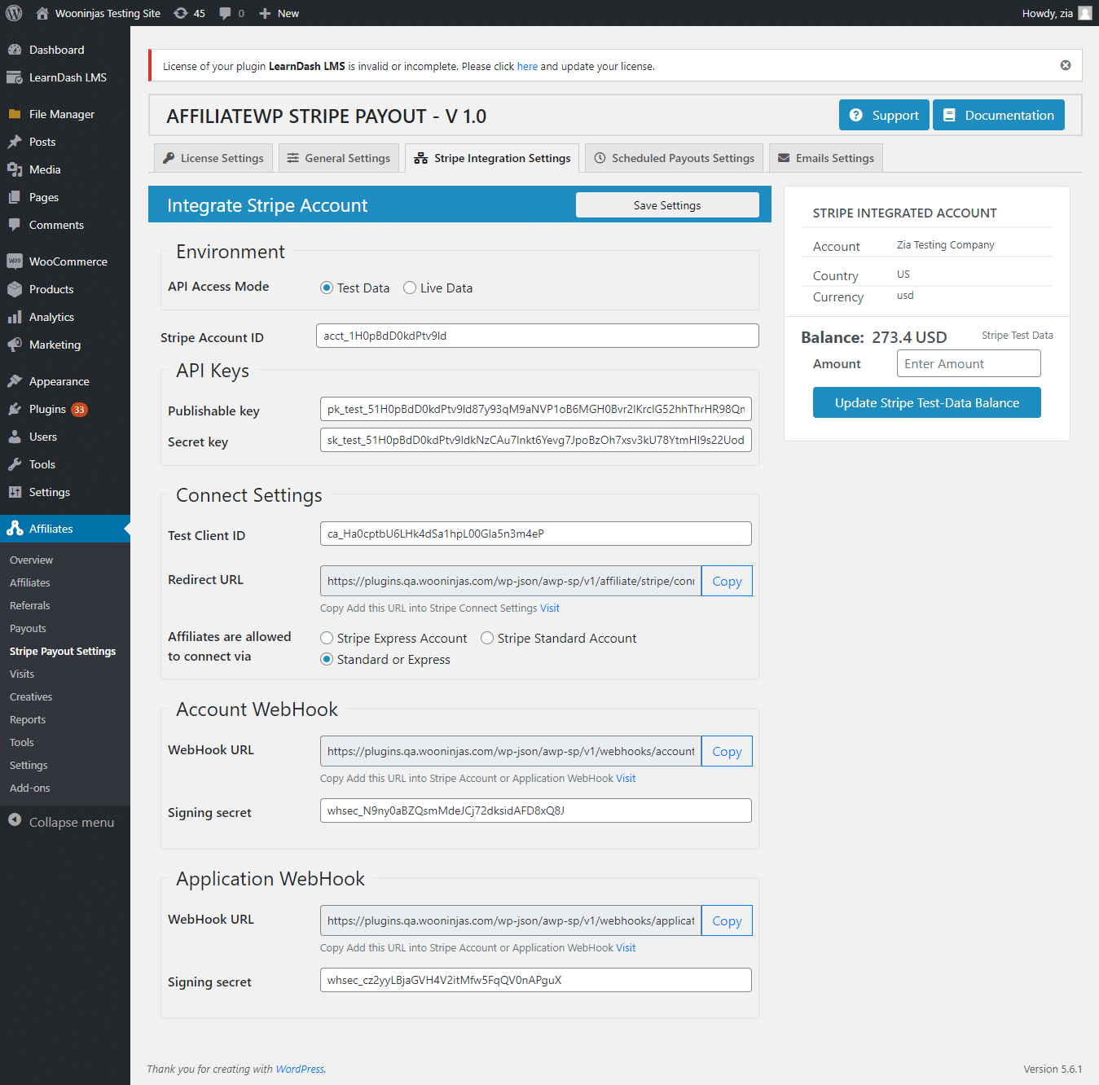Open the License Settings tab
Image resolution: width=1099 pixels, height=1085 pixels.
[213, 158]
